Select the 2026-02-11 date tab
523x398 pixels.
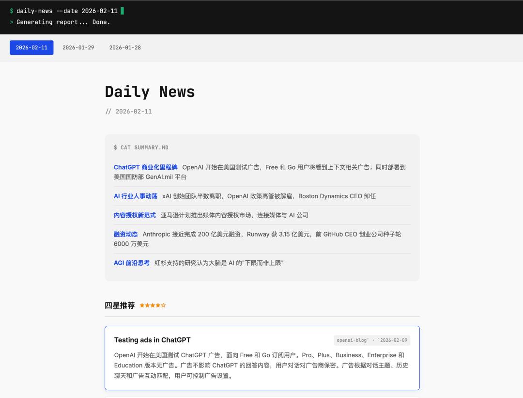point(31,48)
